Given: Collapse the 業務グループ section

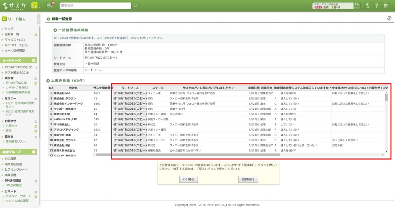Looking at the screenshot, I should [34, 152].
